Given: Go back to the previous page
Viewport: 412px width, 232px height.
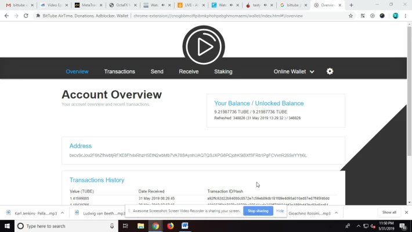Looking at the screenshot, I should coord(6,16).
